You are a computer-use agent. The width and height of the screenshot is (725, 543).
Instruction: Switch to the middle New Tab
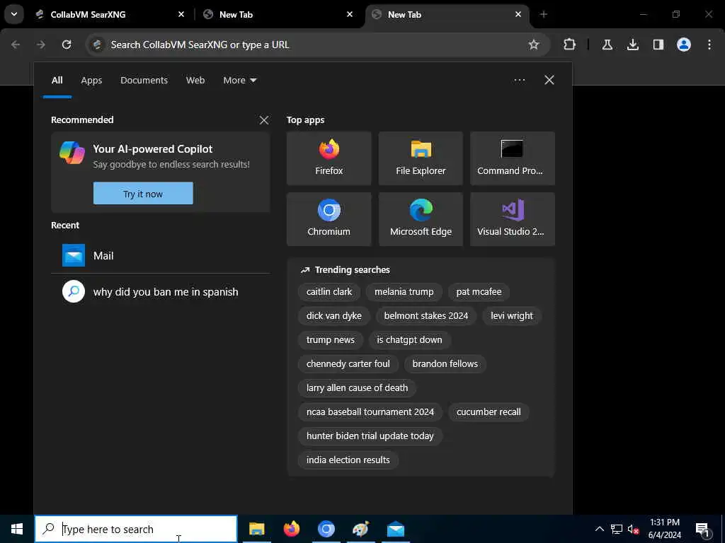tap(278, 14)
